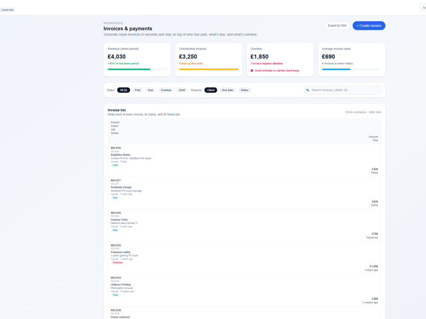Click the Outstanding invoices yellow bar
The image size is (426, 319).
point(209,69)
